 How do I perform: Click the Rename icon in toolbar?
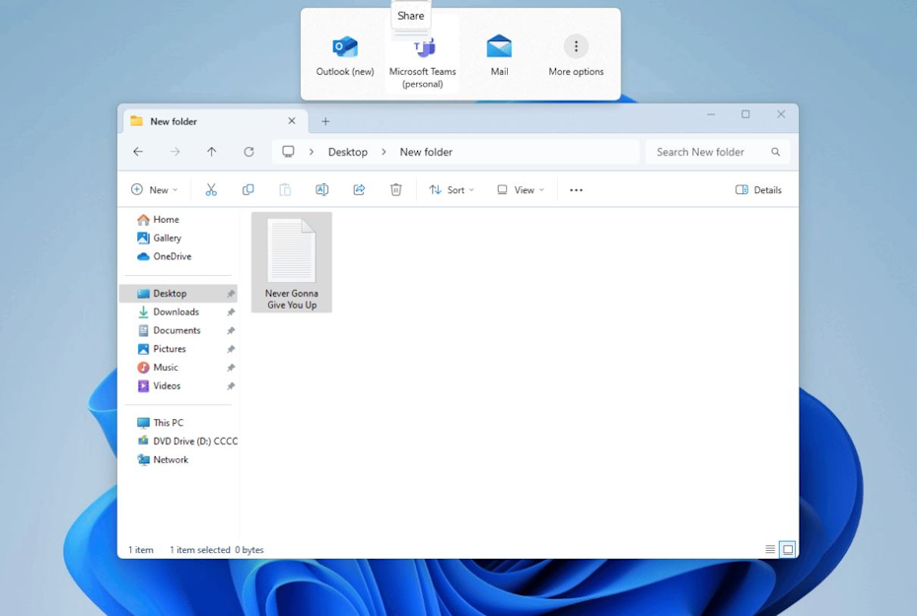tap(321, 190)
